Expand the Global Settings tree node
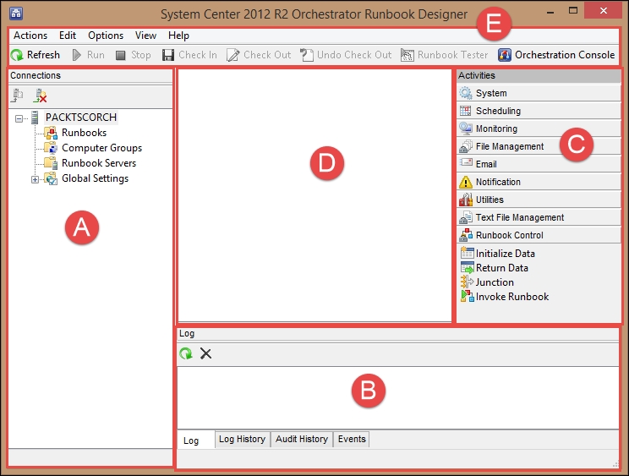Viewport: 629px width, 476px height. click(35, 179)
